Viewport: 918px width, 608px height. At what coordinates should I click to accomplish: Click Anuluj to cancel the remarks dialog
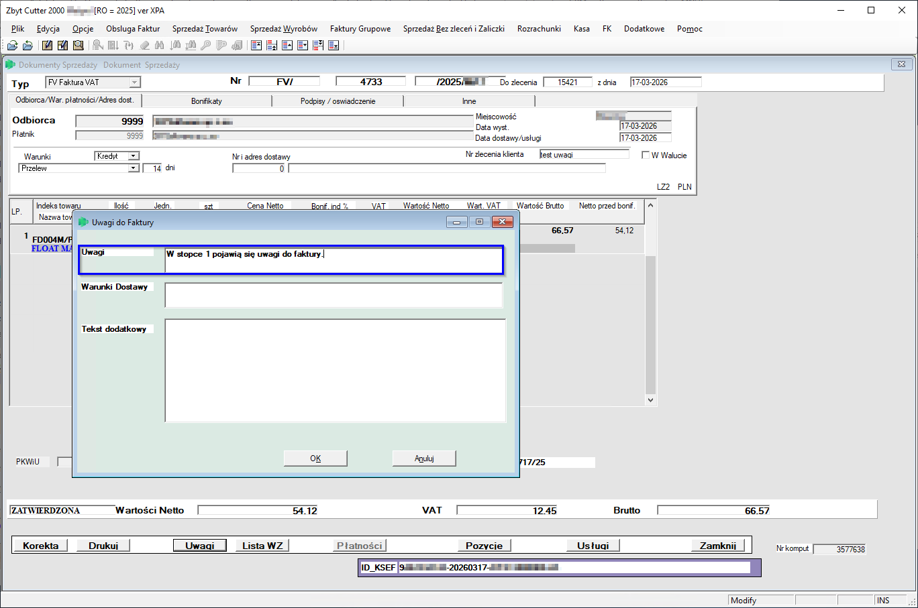[424, 459]
